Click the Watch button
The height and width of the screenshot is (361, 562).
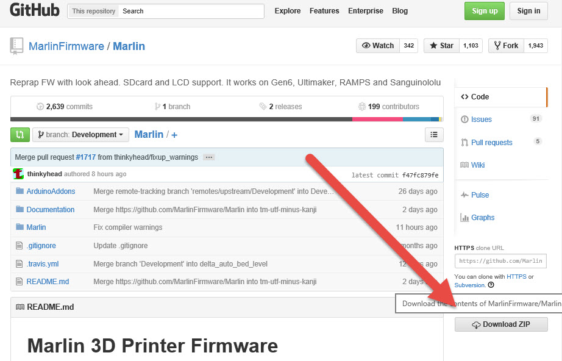point(378,46)
